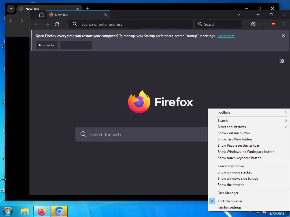Open new tab personalize gear
The height and width of the screenshot is (217, 290).
click(282, 61)
